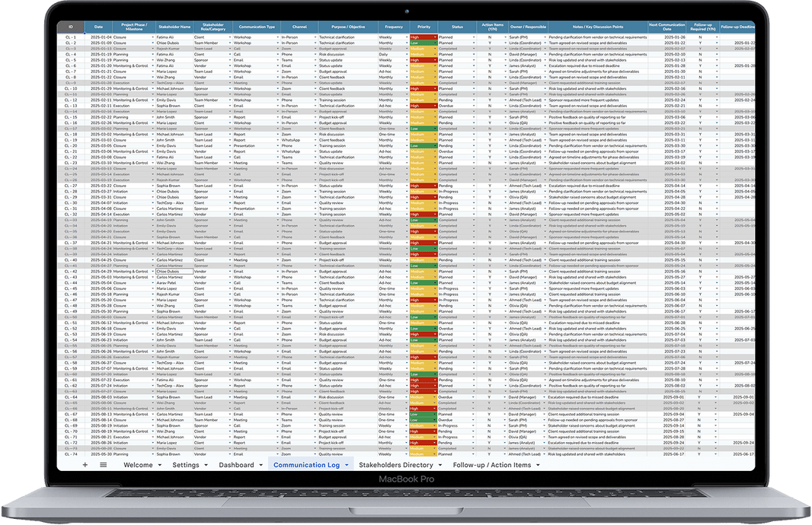Open Owner / Responsible dropdown in row CL - 8
The image size is (812, 525).
point(545,77)
